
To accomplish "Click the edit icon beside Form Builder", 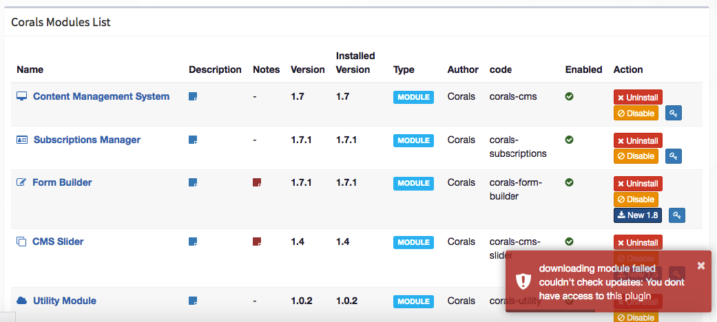I will 21,182.
